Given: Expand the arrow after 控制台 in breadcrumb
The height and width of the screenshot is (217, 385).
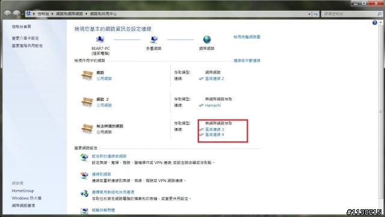Looking at the screenshot, I should (x=52, y=14).
